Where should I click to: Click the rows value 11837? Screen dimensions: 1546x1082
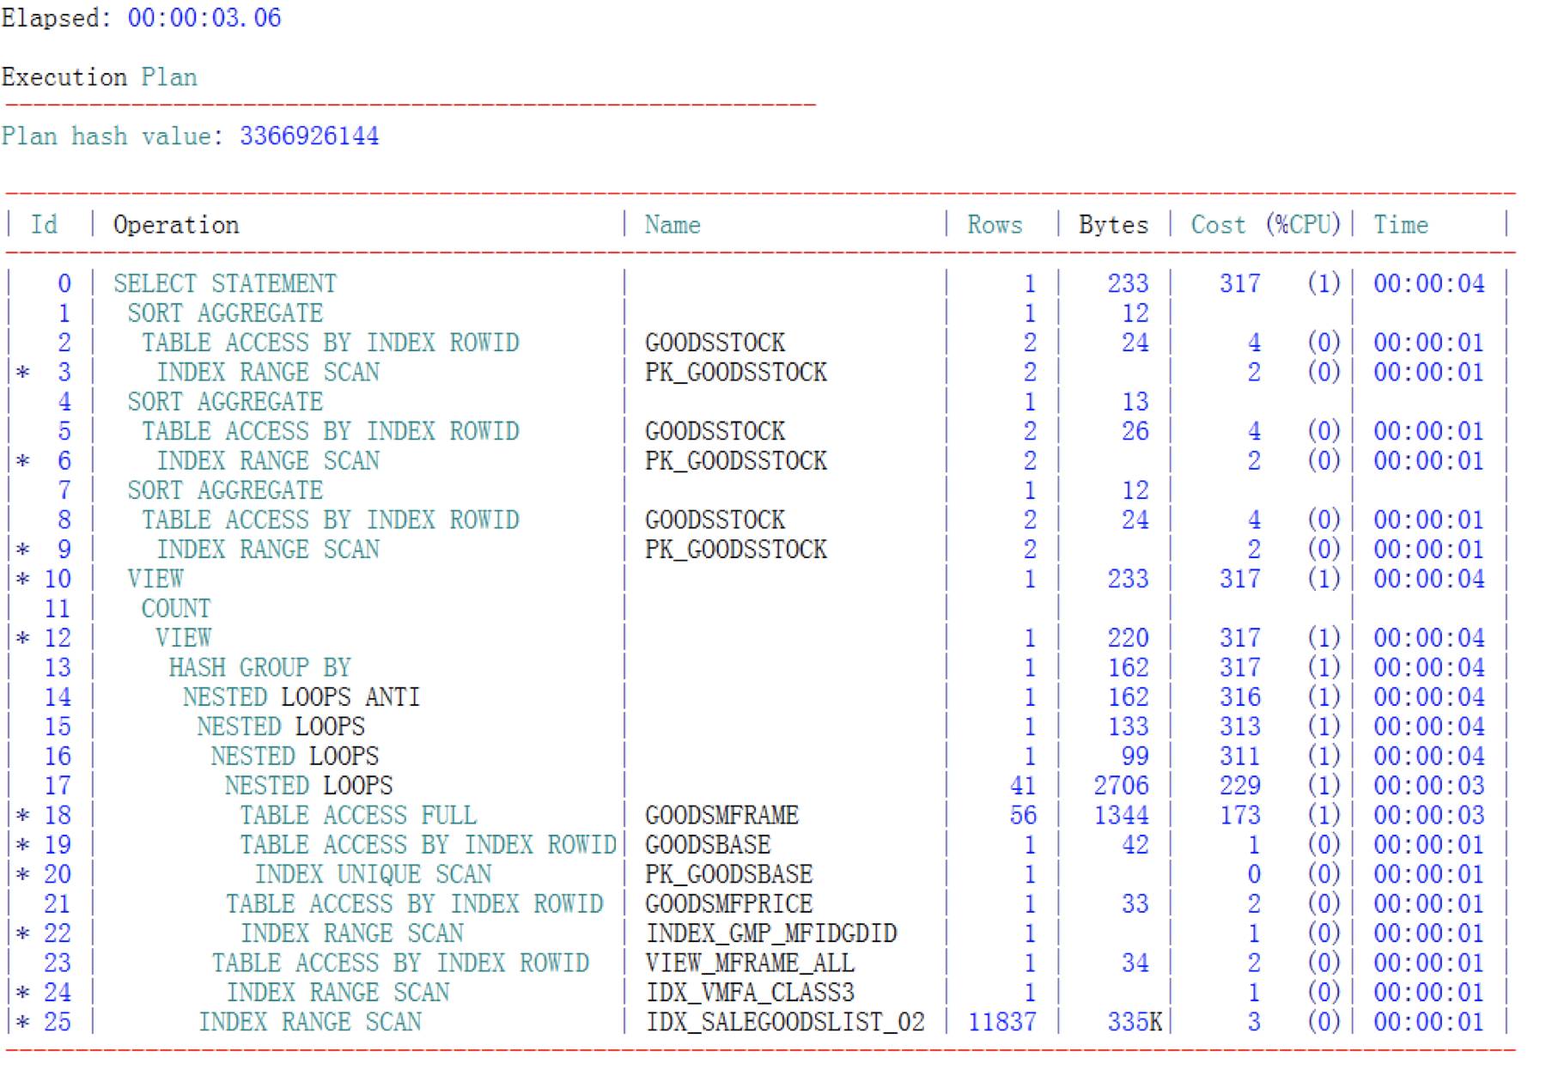(1002, 1023)
